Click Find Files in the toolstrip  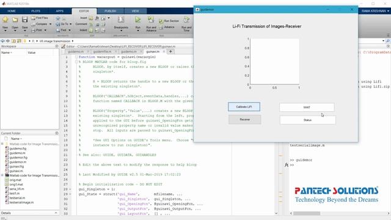point(40,18)
